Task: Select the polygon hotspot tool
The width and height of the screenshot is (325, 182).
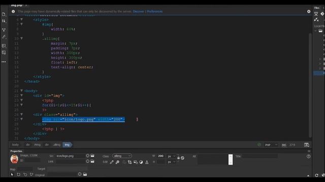Action: click(31, 174)
